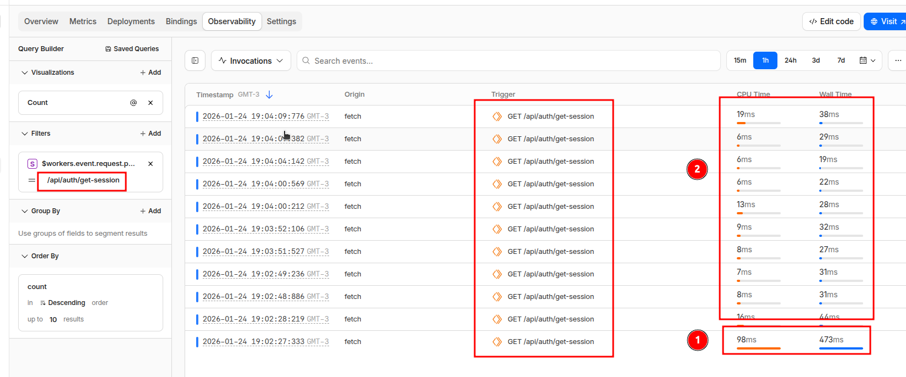The height and width of the screenshot is (377, 906).
Task: Click trigger icon for 19:03:52:106 row
Action: pos(497,229)
